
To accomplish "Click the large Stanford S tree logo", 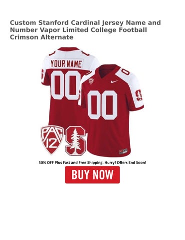I will pos(76,140).
